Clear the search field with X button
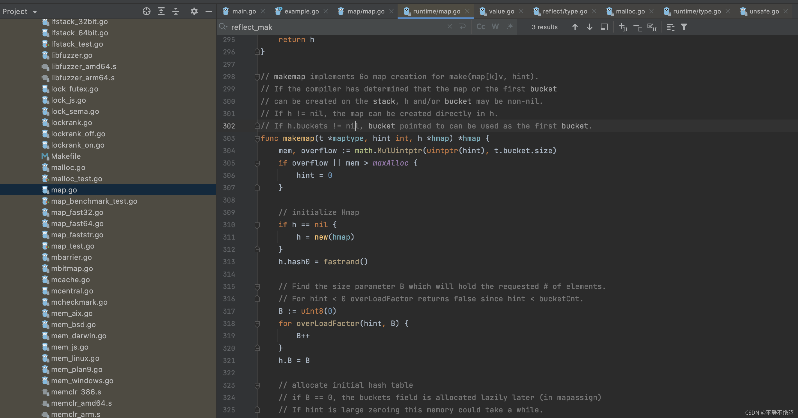This screenshot has width=798, height=418. [x=450, y=27]
